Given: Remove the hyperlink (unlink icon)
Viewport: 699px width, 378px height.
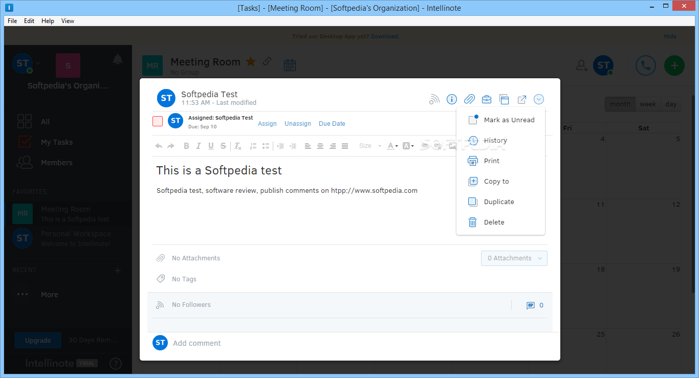Looking at the screenshot, I should pos(438,146).
